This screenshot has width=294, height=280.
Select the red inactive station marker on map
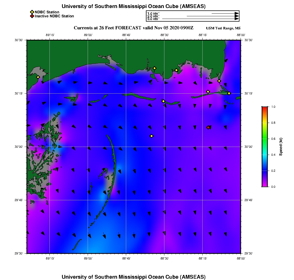(x=208, y=127)
